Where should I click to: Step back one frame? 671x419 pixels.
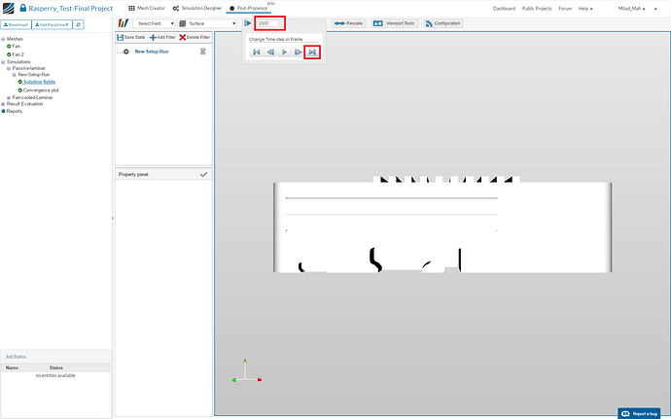[270, 52]
